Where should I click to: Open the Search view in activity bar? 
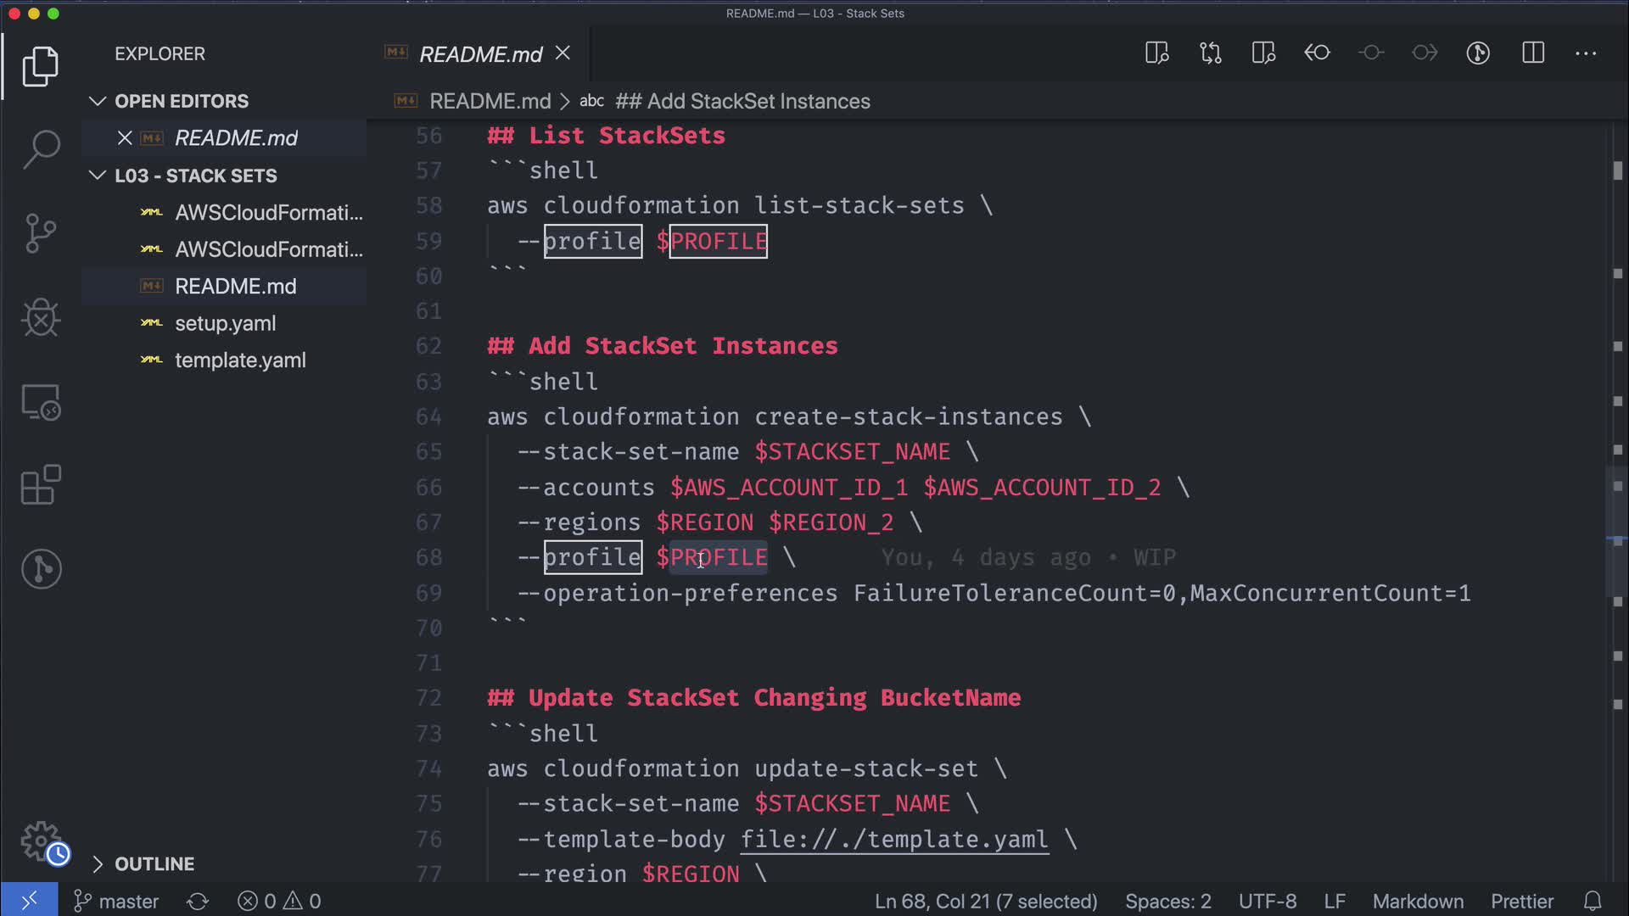tap(41, 149)
